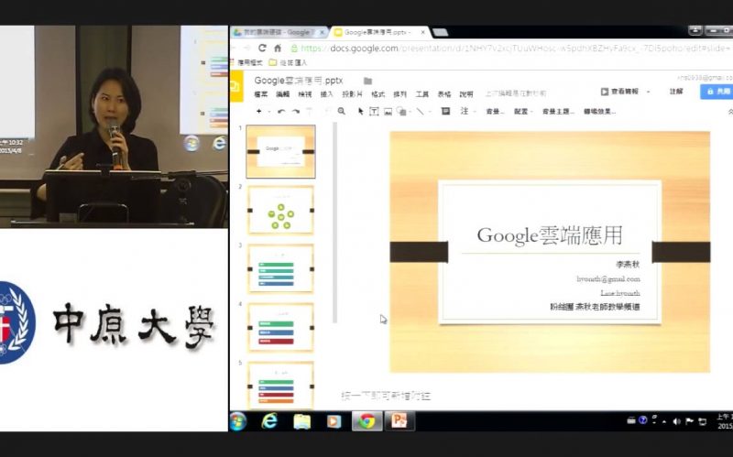This screenshot has width=733, height=457.
Task: Switch to the first Chrome tab
Action: pyautogui.click(x=275, y=32)
